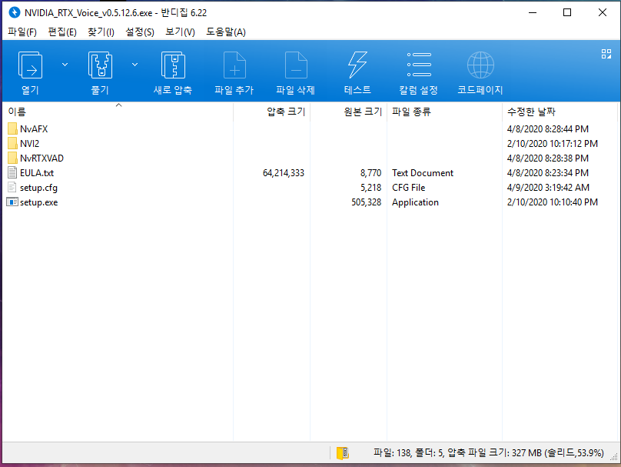
Task: Open the 설정(S) menu
Action: 140,32
